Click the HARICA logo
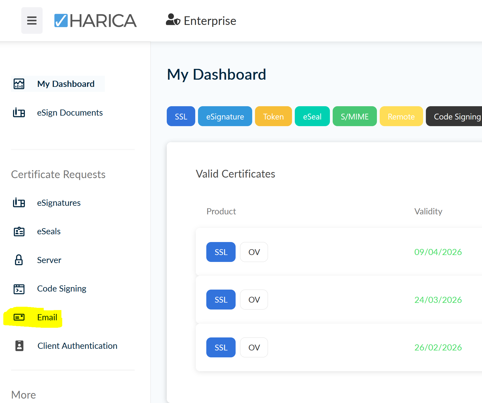Screen dimensions: 482x403 (95, 21)
